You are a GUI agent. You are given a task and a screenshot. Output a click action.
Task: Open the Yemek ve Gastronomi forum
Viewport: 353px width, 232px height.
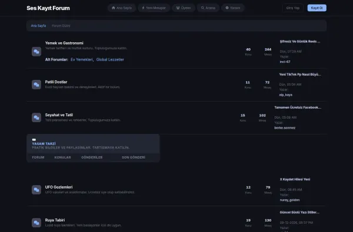64,43
